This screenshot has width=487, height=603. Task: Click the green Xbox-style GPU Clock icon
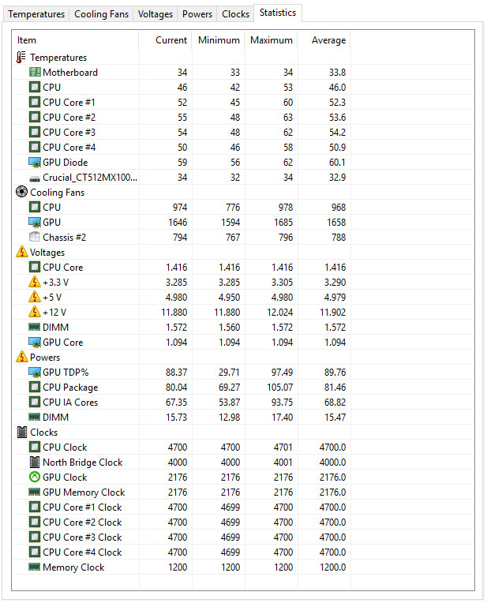click(35, 478)
